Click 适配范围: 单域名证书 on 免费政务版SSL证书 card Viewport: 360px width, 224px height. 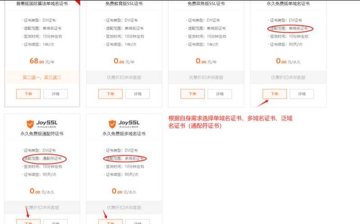(206, 28)
